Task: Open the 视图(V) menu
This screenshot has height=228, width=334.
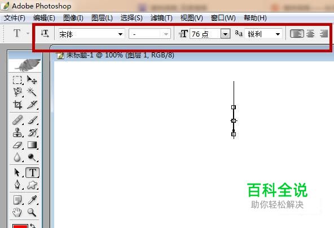Action: (191, 18)
